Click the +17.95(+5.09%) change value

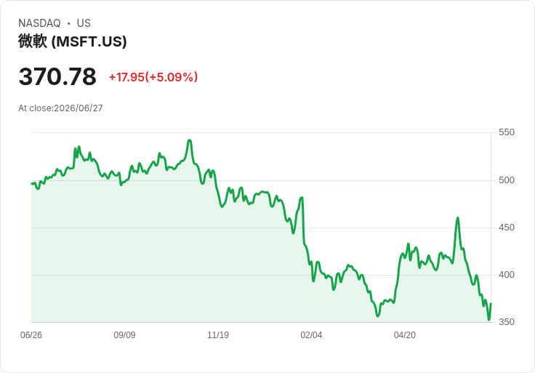[x=153, y=77]
